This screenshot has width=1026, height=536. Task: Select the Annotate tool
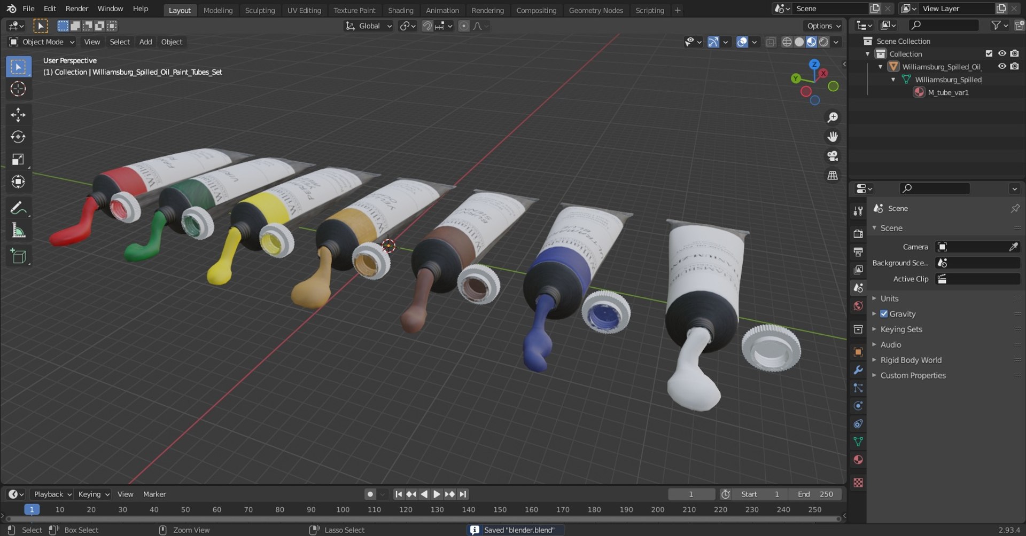(x=18, y=208)
